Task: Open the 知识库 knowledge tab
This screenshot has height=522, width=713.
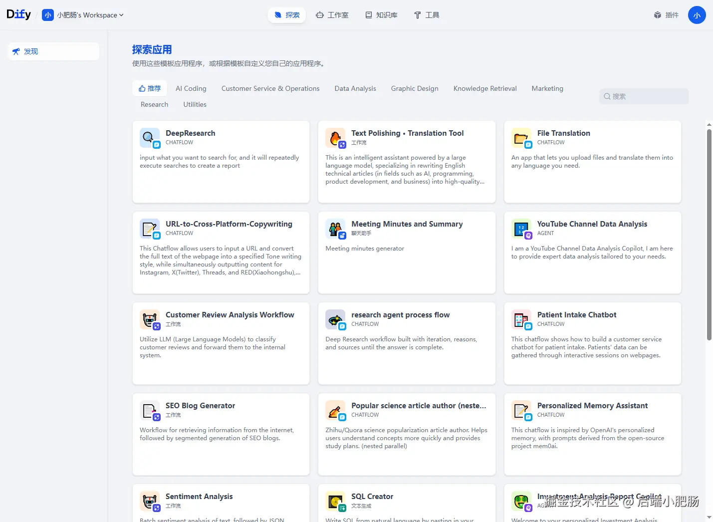Action: 382,15
